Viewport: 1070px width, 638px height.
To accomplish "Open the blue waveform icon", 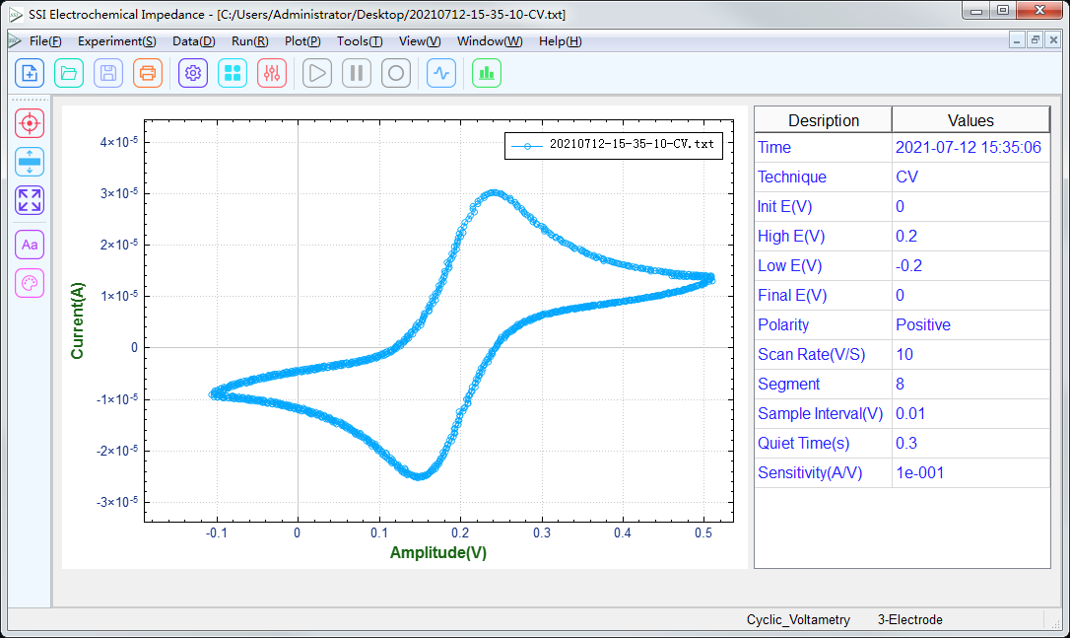I will pos(441,73).
